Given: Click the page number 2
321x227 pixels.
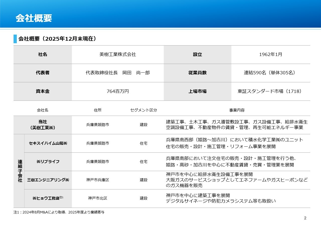Looking at the screenshot, I should point(305,218).
